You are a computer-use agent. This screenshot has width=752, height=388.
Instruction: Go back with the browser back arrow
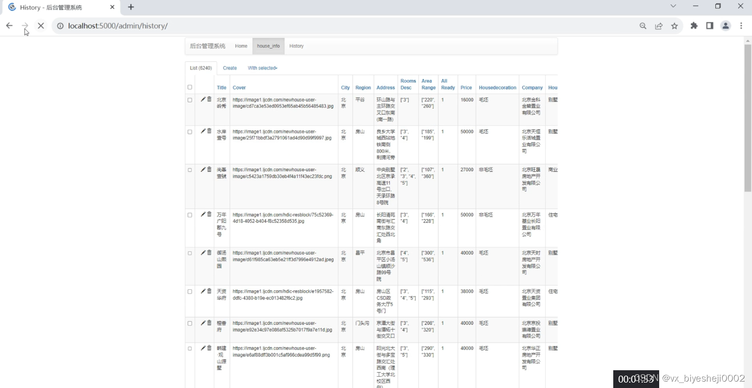[x=9, y=26]
